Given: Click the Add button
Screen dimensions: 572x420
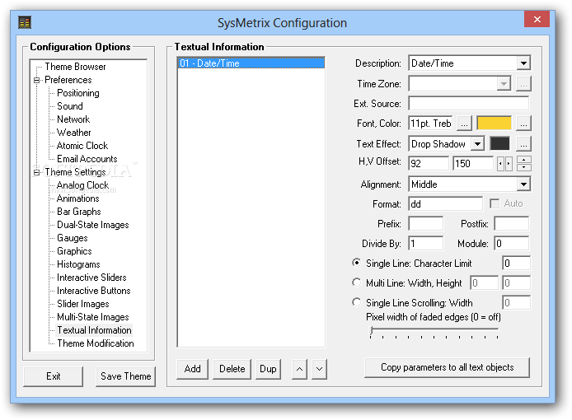Looking at the screenshot, I should point(192,369).
